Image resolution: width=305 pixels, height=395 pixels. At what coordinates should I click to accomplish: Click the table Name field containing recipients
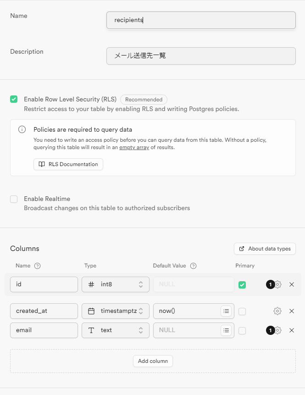(x=201, y=20)
